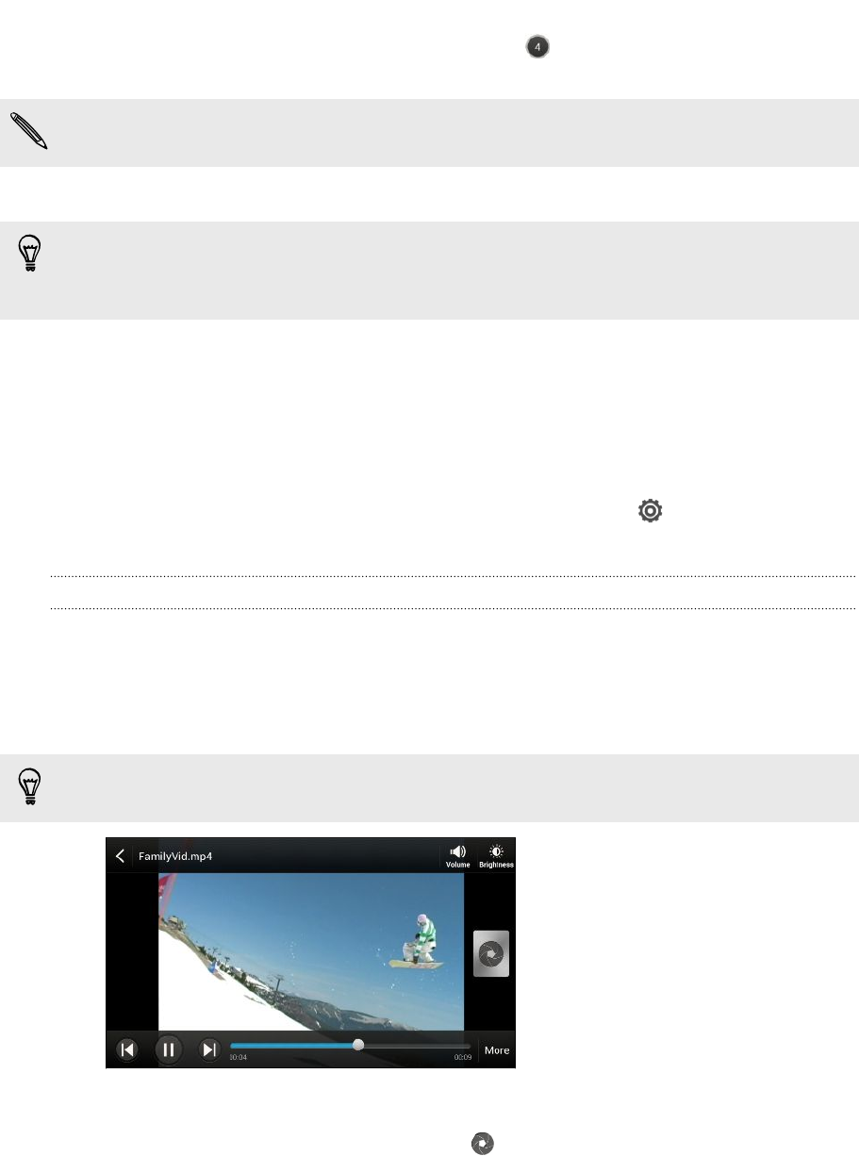Pause the FamilyVid.mp4 playback
This screenshot has height=1156, width=859.
(168, 1049)
